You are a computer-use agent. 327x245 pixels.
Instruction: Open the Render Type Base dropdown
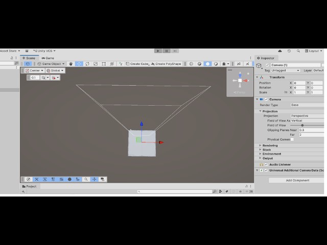(x=307, y=105)
